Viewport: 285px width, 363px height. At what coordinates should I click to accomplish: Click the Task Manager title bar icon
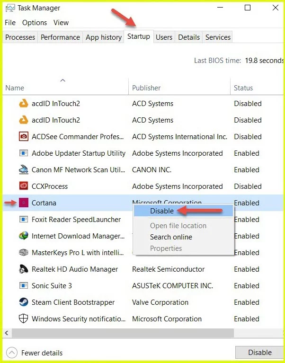coord(10,8)
